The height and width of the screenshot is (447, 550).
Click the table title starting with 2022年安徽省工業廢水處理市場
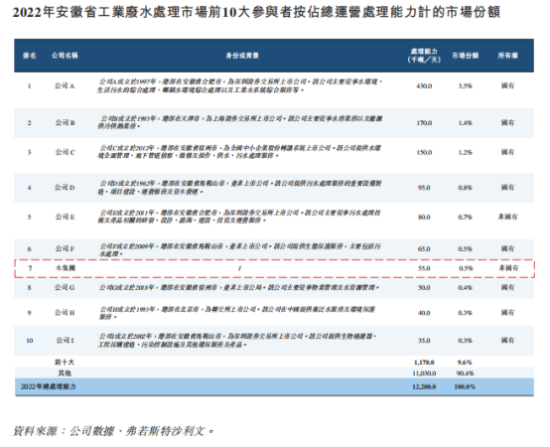coord(256,13)
